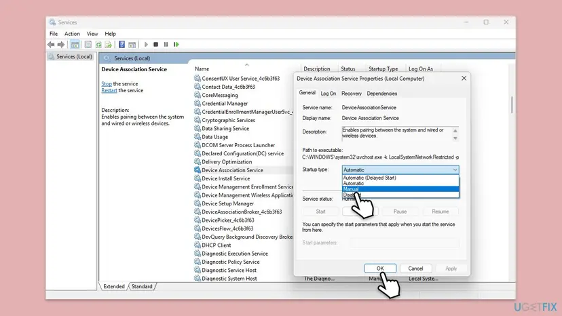The width and height of the screenshot is (562, 316).
Task: Click the Refresh toolbar icon
Action: (98, 45)
